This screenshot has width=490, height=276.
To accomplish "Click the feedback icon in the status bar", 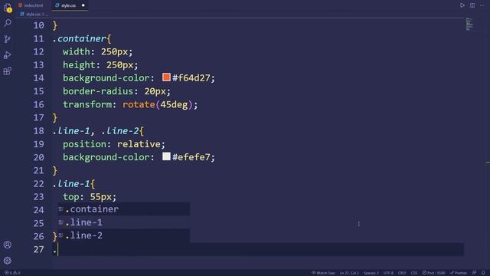I will pyautogui.click(x=474, y=273).
